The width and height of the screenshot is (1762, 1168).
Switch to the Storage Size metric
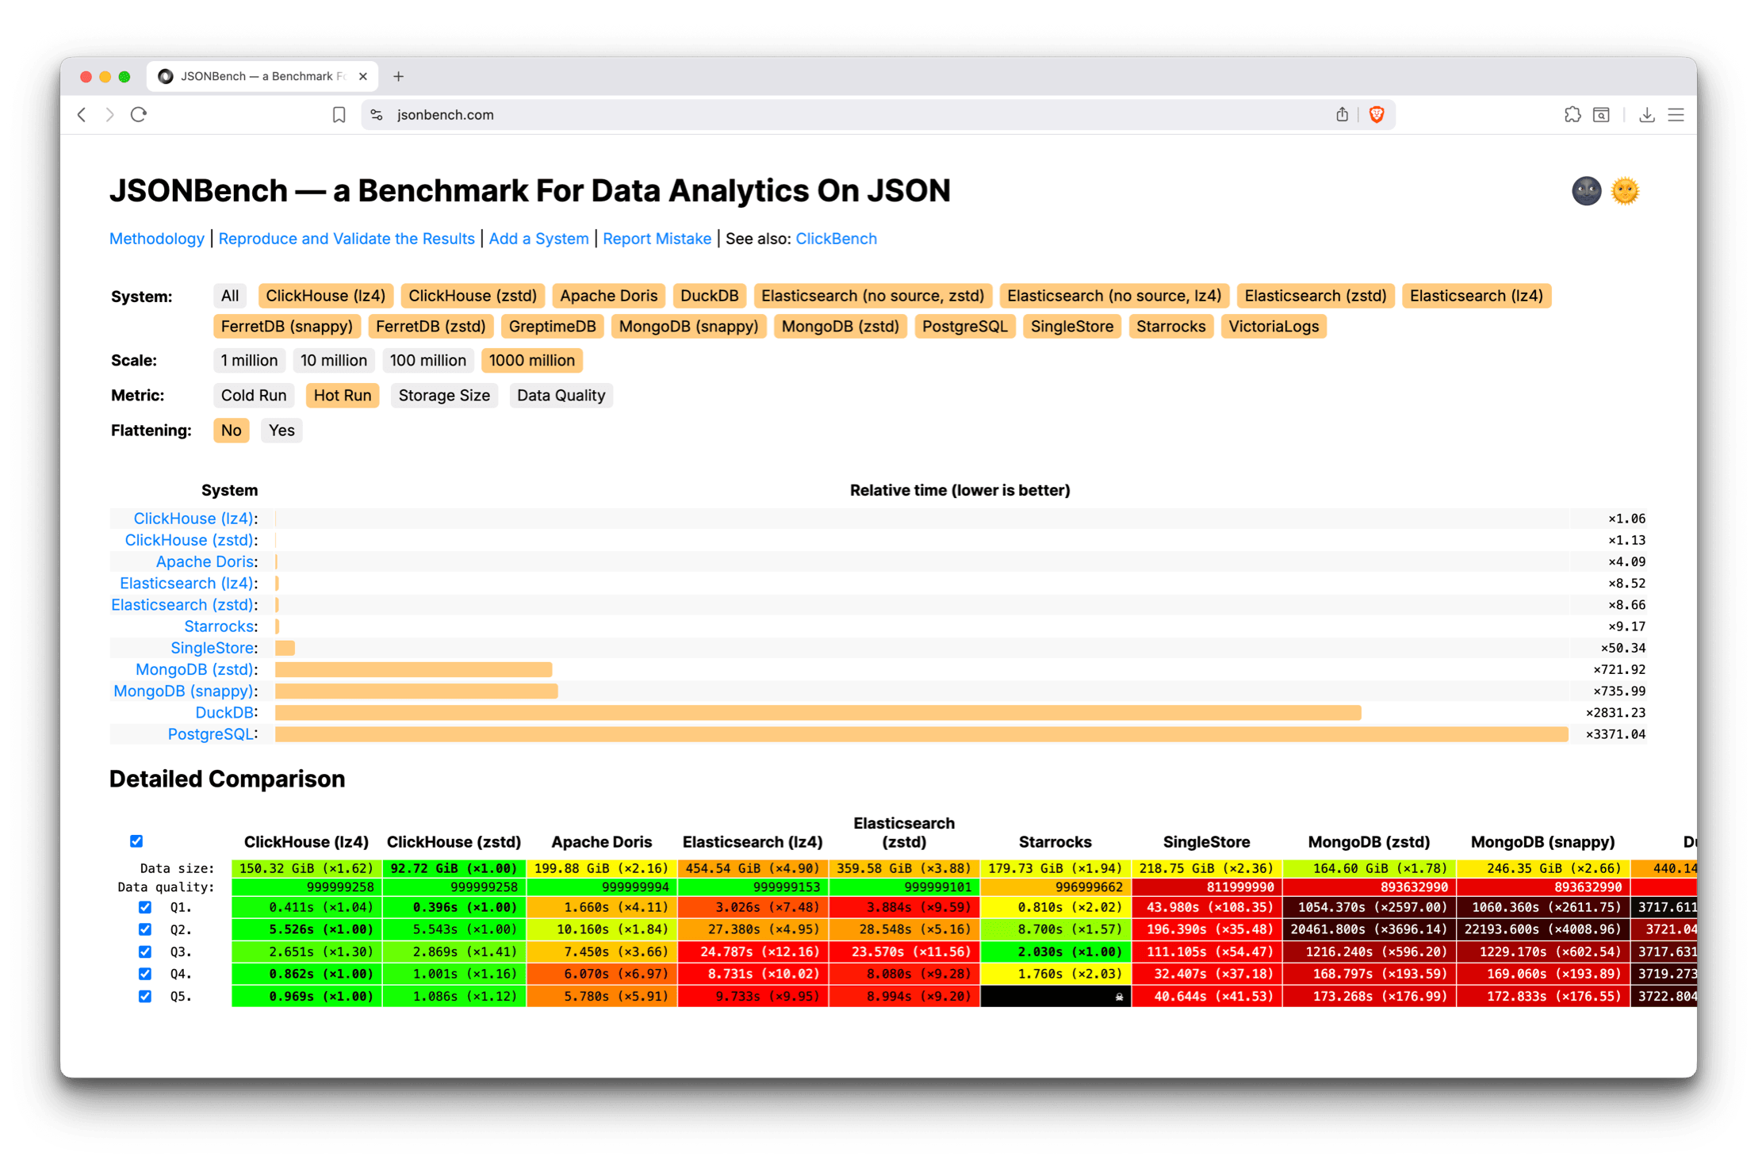point(444,395)
